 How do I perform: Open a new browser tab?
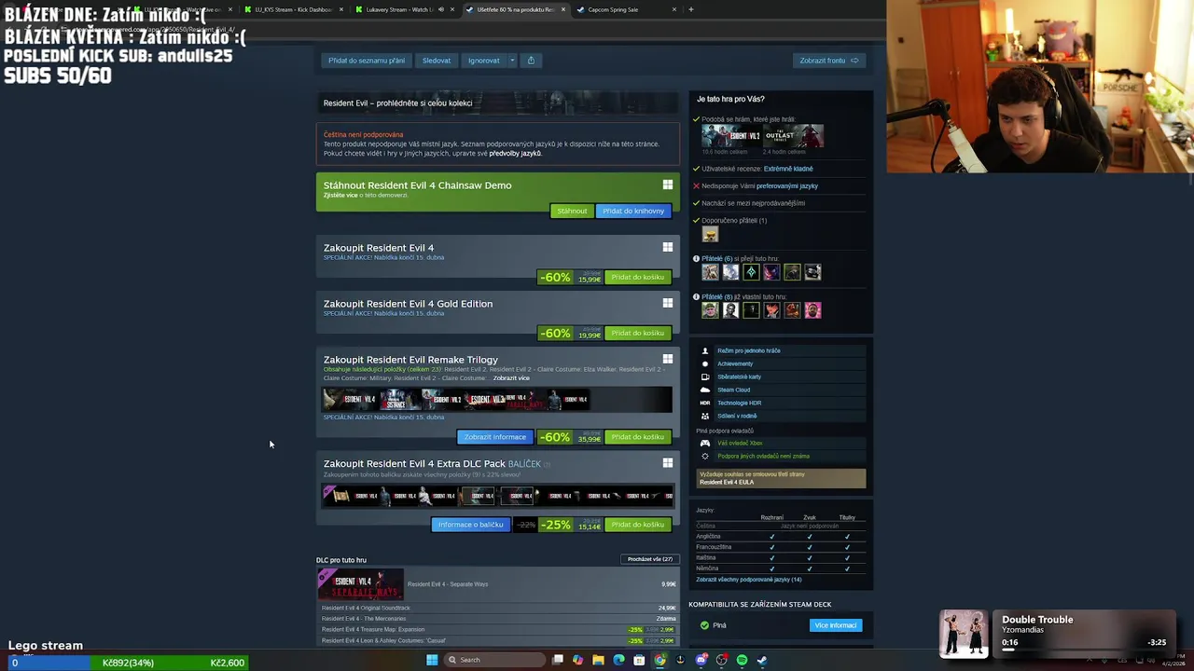690,9
